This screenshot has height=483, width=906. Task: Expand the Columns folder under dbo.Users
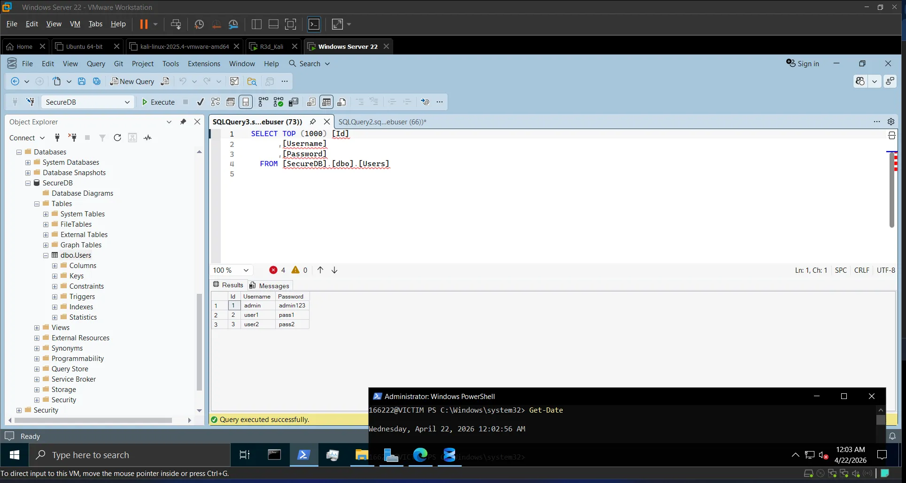click(54, 266)
